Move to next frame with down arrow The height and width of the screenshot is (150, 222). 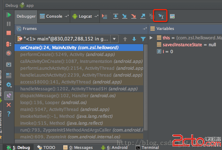(134, 39)
